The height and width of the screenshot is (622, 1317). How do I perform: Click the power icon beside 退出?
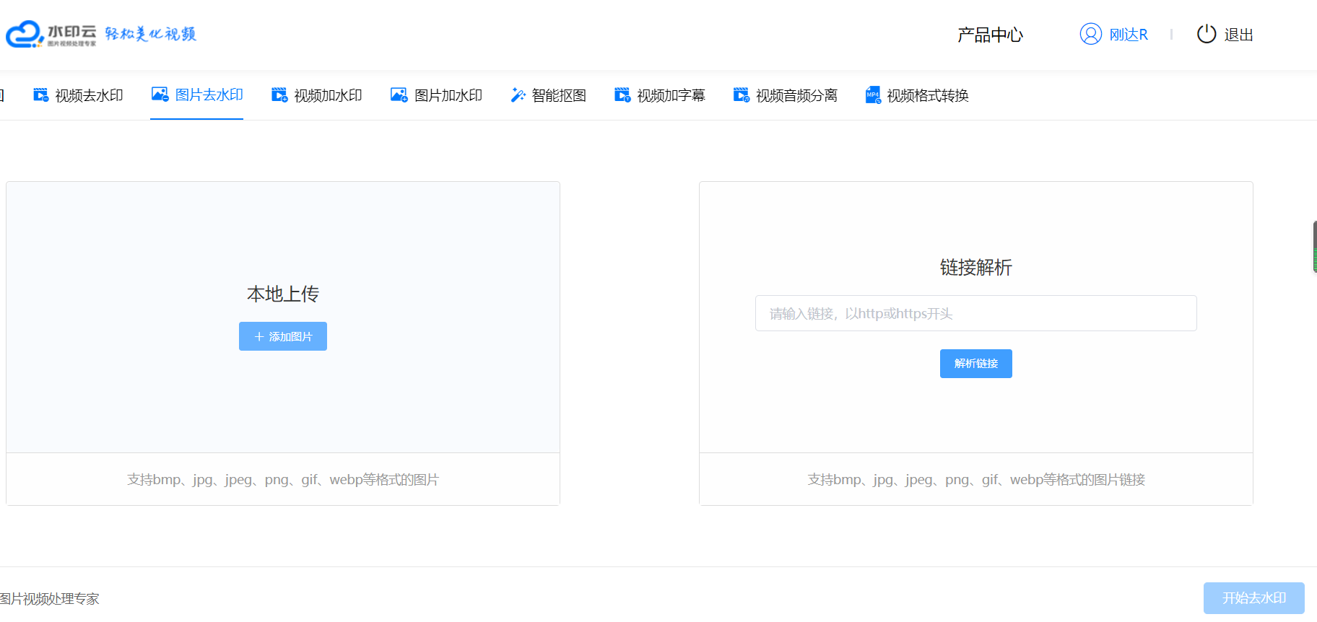click(x=1207, y=34)
